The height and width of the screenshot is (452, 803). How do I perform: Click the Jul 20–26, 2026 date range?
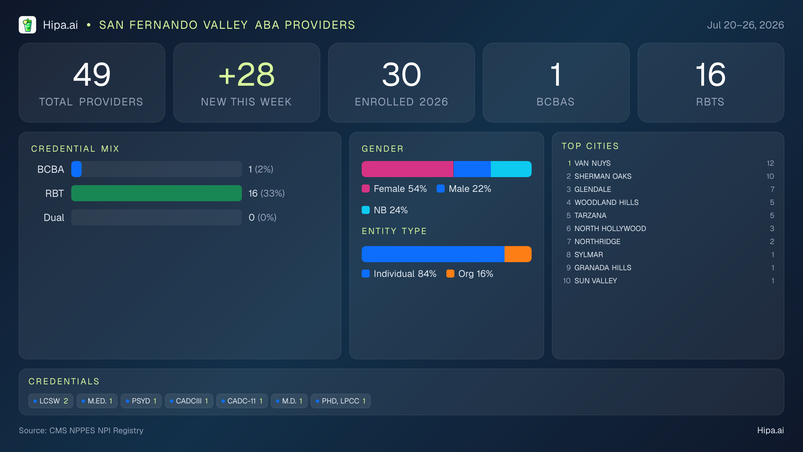pyautogui.click(x=745, y=25)
